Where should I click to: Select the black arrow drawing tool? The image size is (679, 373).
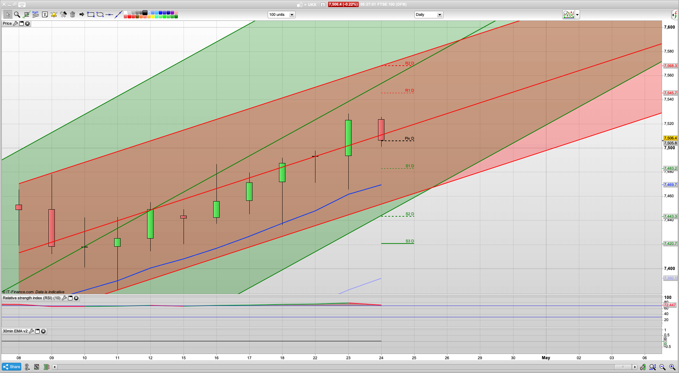(x=82, y=14)
